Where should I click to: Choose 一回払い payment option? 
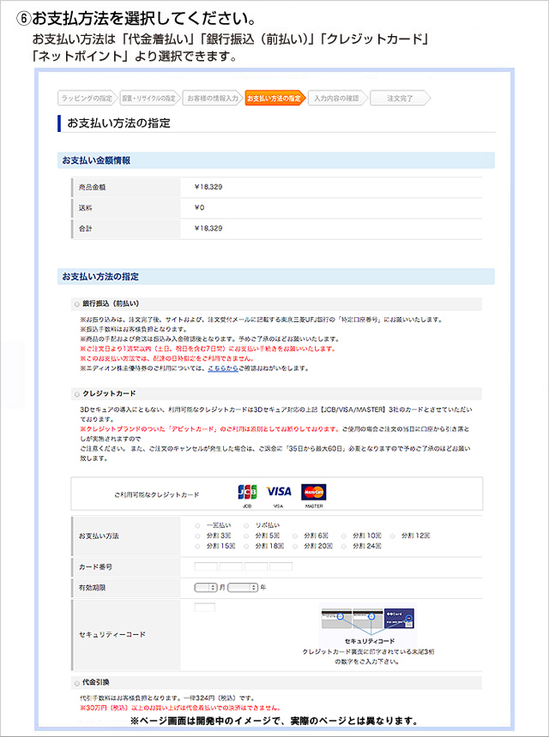197,525
